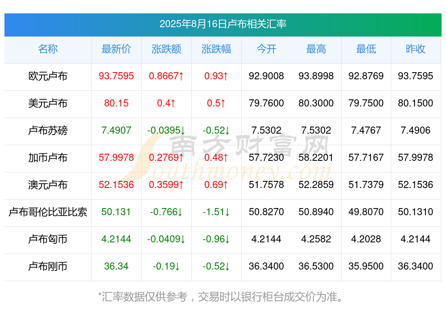Select the 卢布刚币 row name

(x=48, y=266)
